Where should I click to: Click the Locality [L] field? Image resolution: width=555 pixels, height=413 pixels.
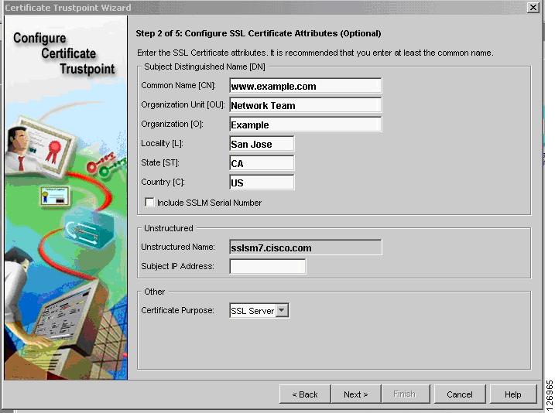click(262, 144)
